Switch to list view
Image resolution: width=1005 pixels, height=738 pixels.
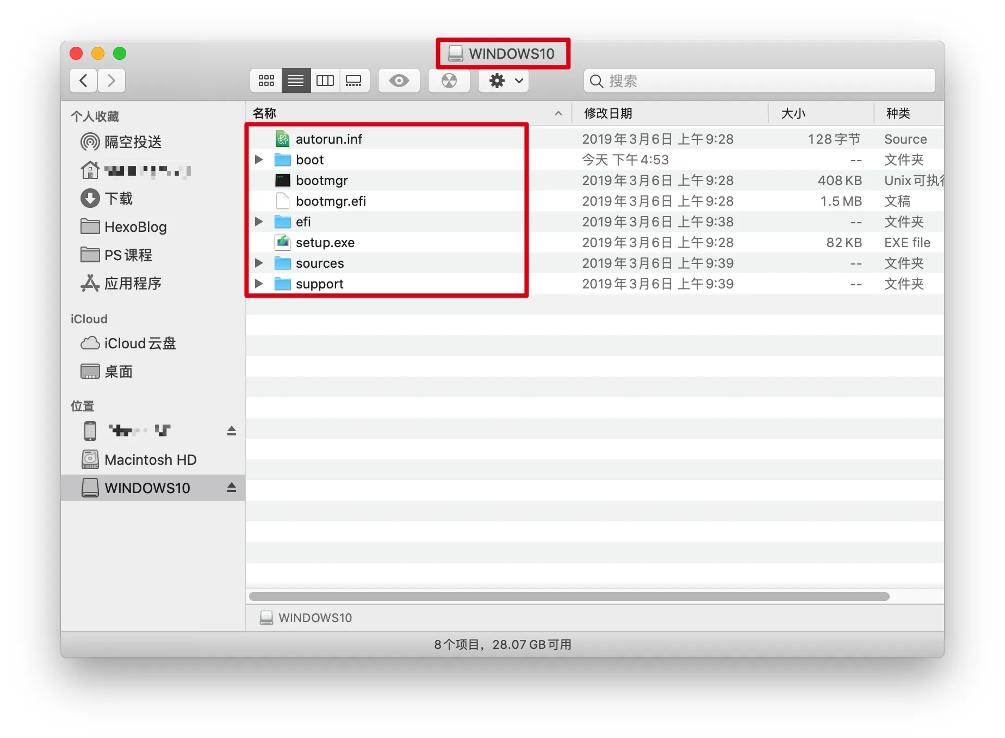tap(296, 81)
